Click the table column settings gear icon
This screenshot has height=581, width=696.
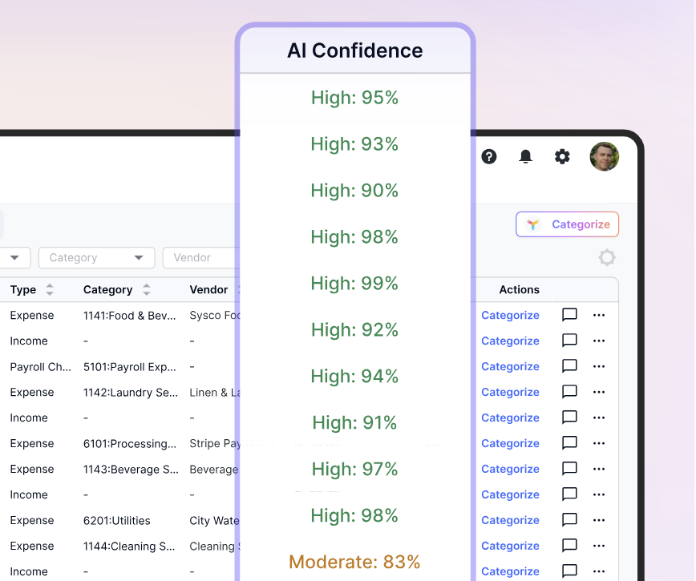tap(607, 257)
